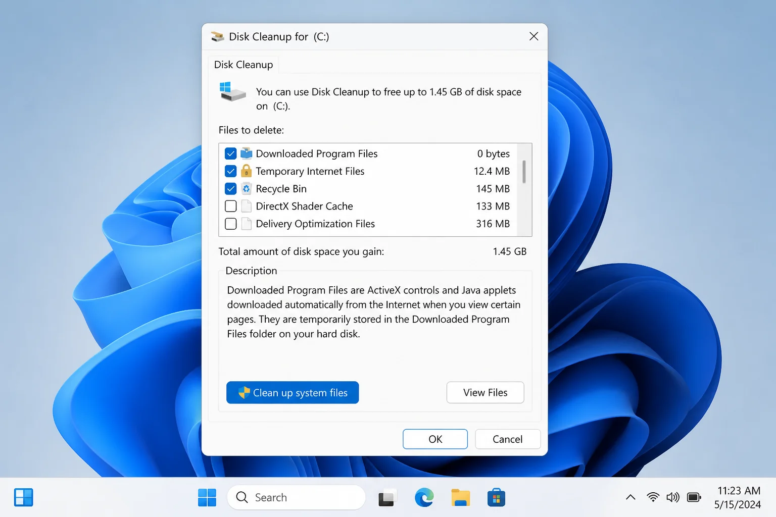The height and width of the screenshot is (517, 776).
Task: Click the "Files to delete:" label
Action: point(251,130)
